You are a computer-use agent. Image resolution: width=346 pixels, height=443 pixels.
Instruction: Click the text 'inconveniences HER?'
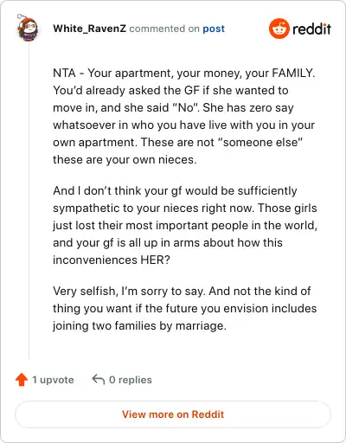coord(112,260)
